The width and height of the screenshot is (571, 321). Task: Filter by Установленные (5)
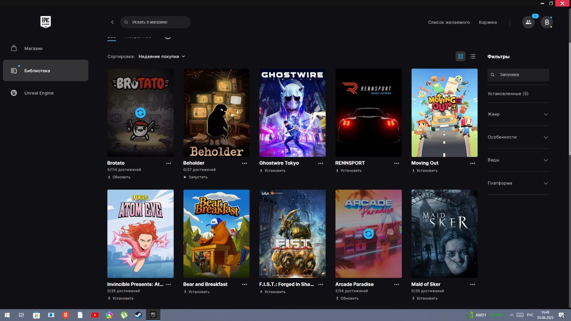pos(508,93)
